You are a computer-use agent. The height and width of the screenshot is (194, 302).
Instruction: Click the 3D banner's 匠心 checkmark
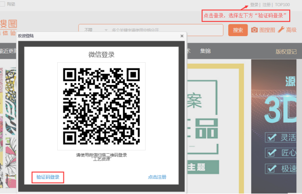pos(272,153)
